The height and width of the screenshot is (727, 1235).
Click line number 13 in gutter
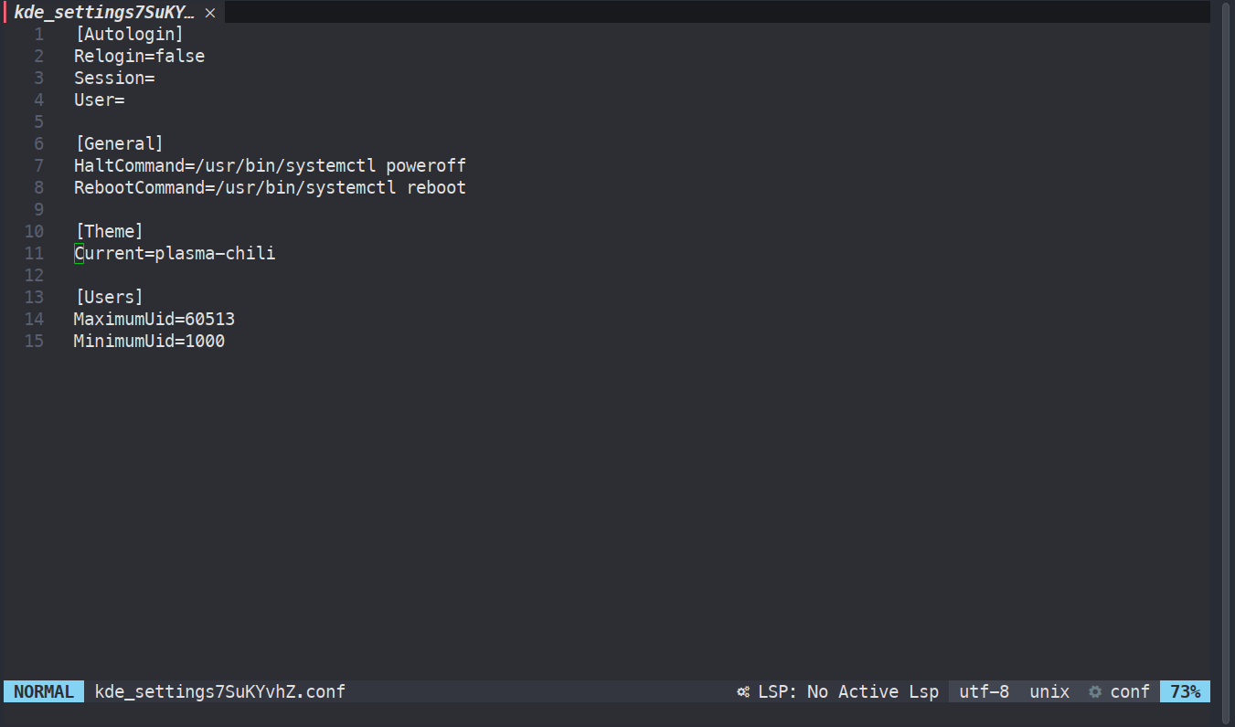point(34,297)
